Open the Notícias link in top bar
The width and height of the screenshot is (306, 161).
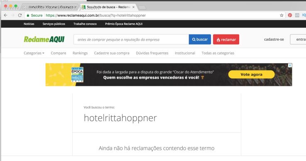click(x=29, y=24)
